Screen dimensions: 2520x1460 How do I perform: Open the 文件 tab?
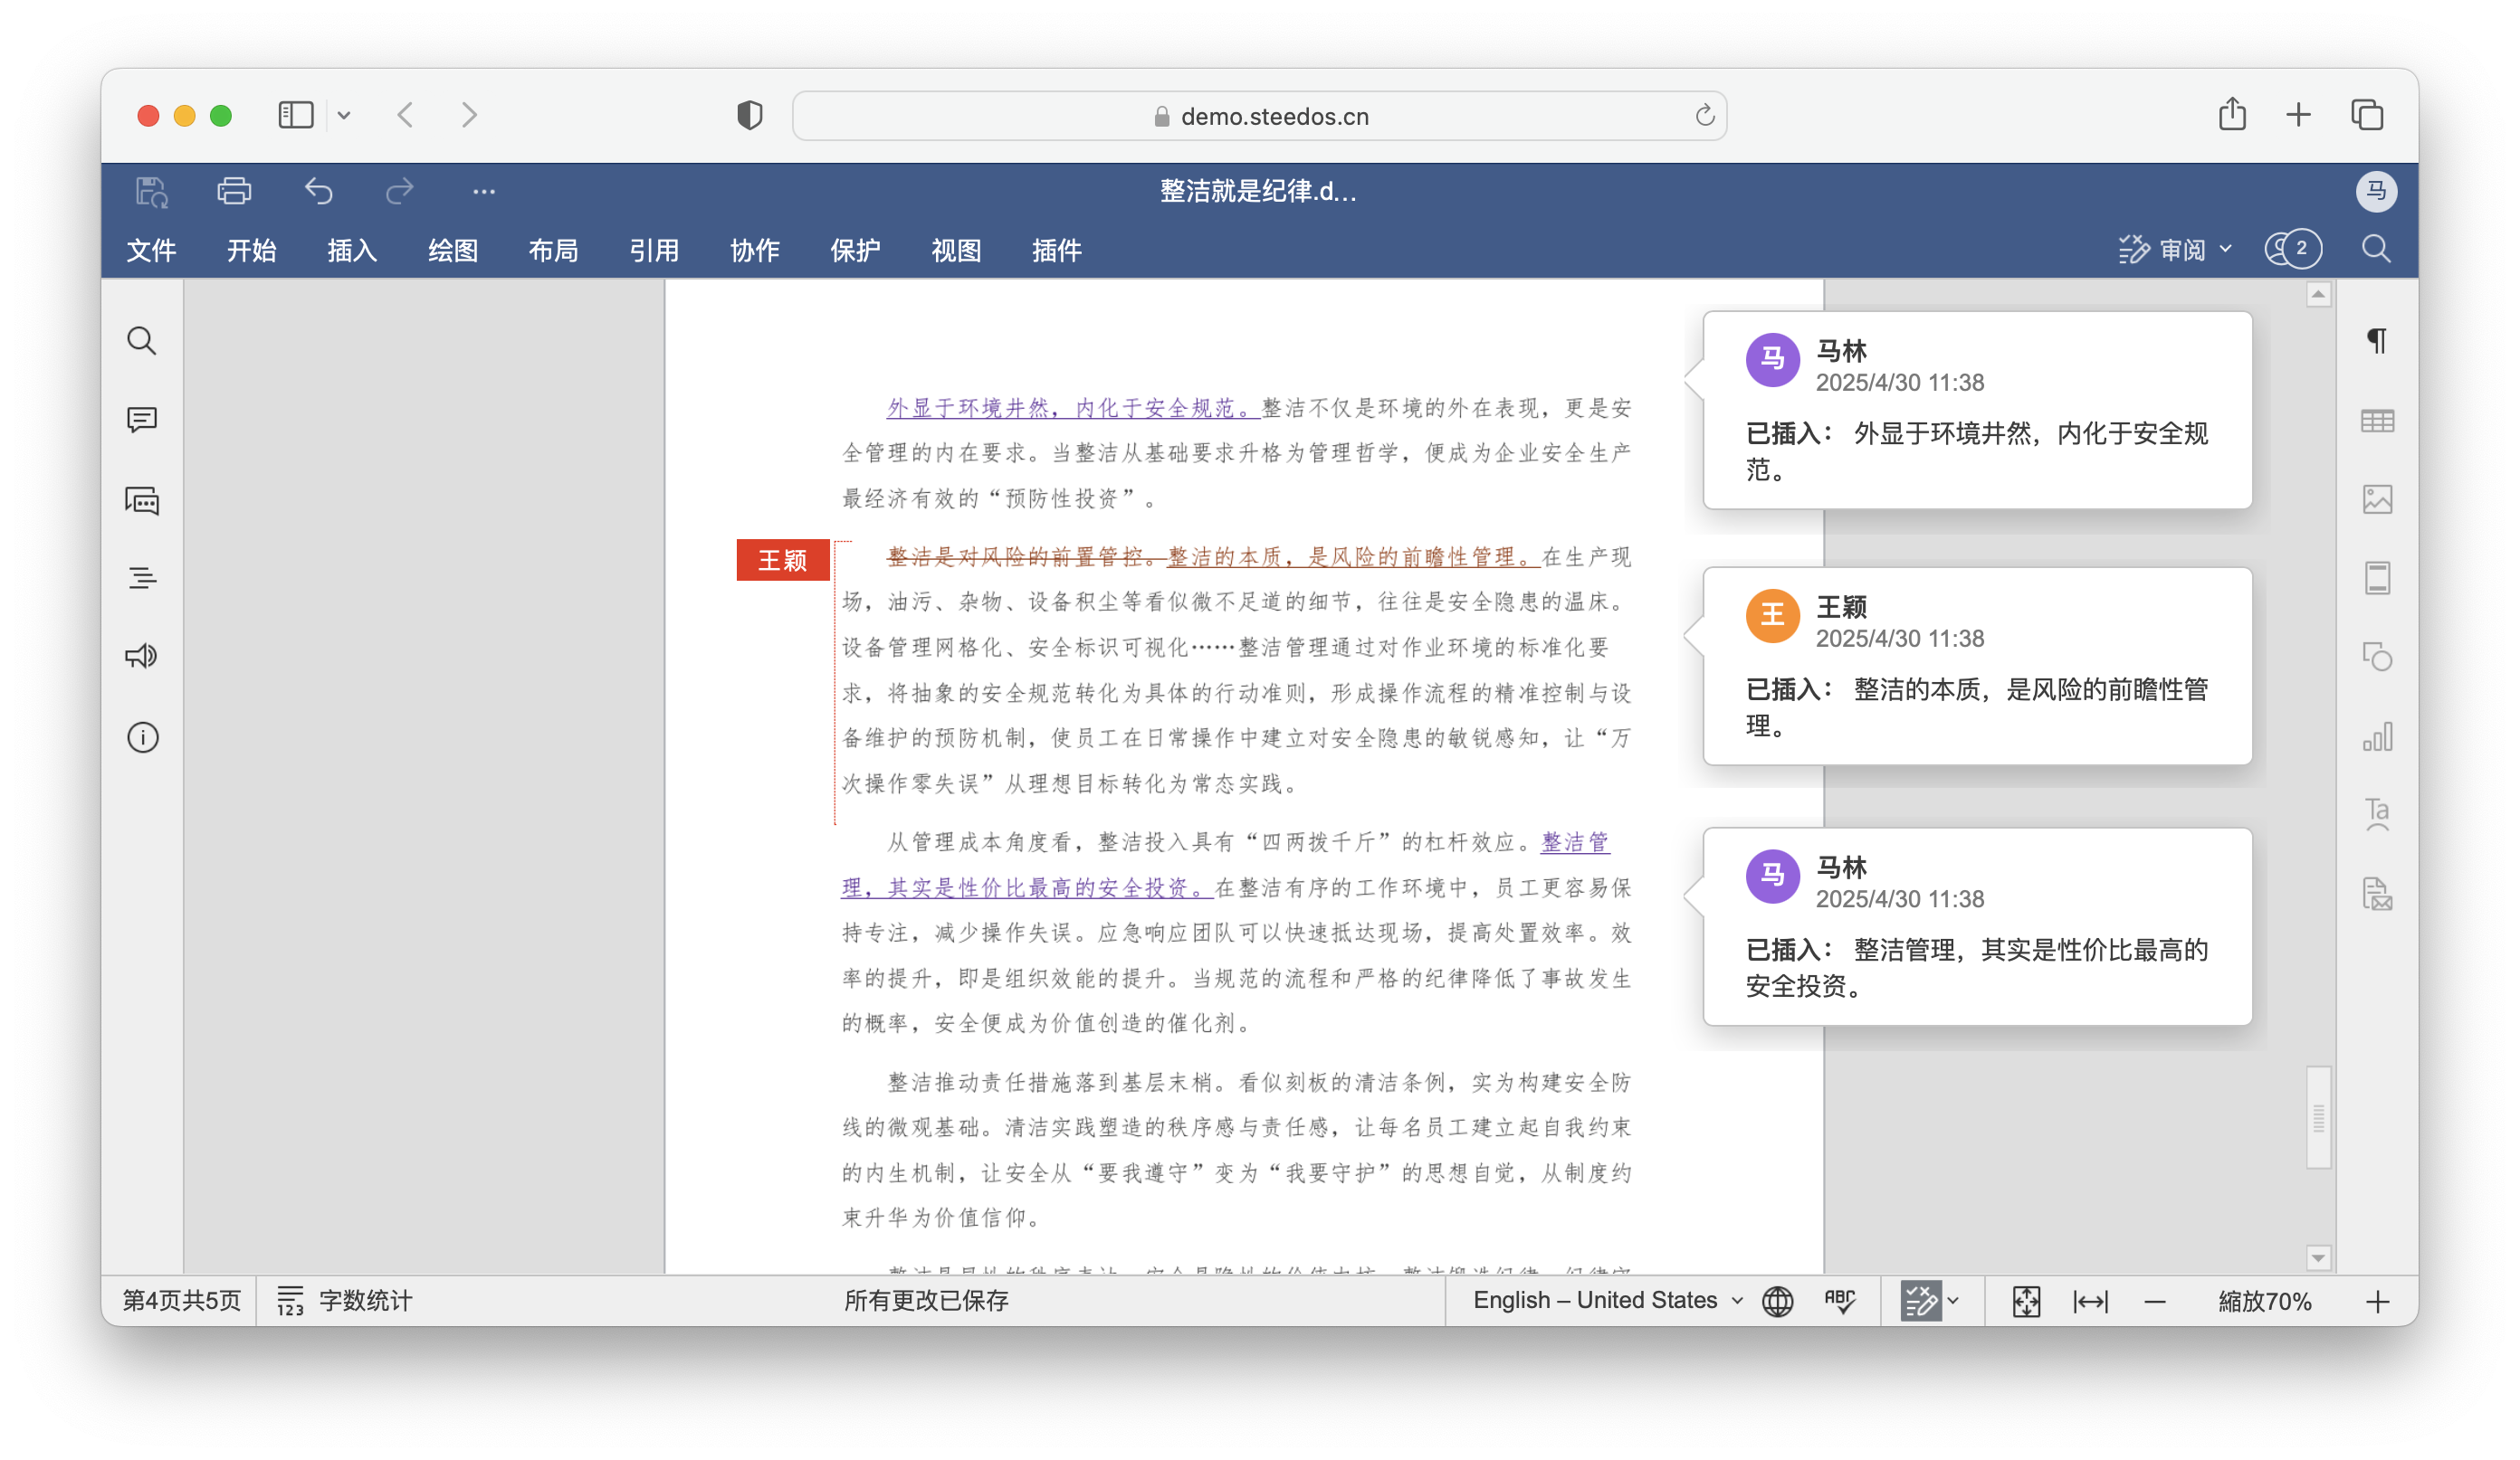click(151, 250)
